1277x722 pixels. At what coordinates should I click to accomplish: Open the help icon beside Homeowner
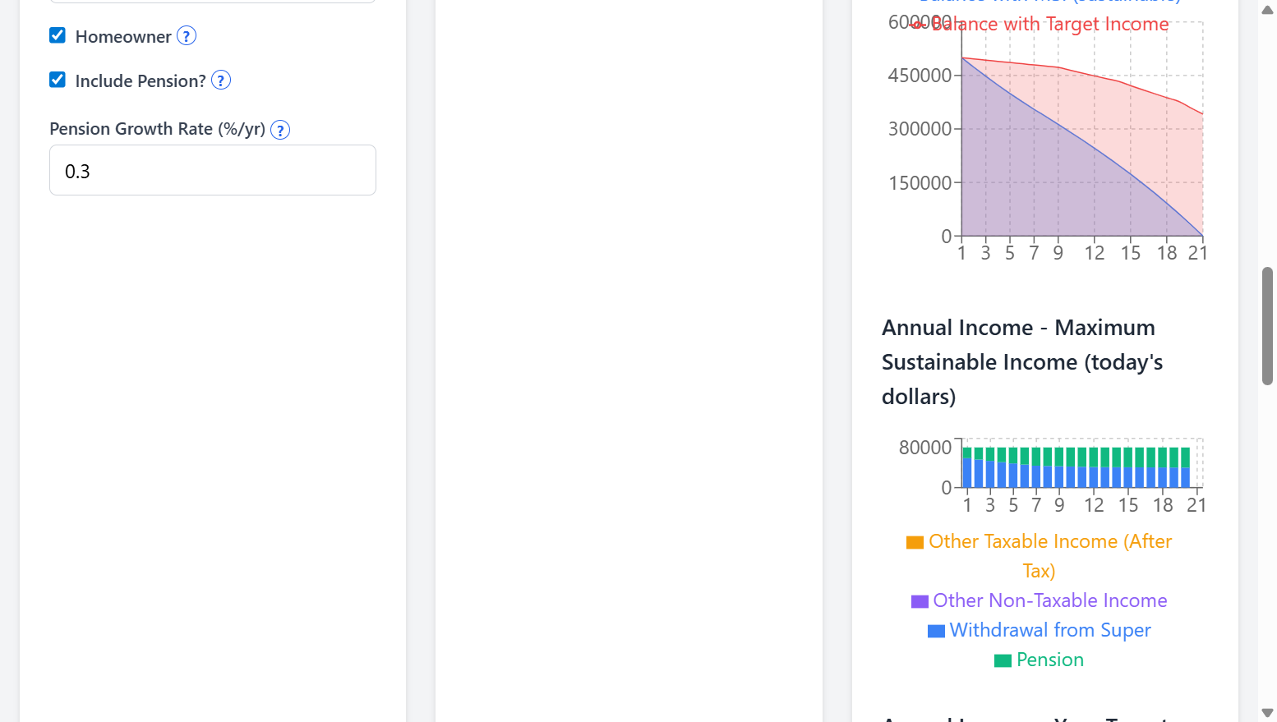187,36
